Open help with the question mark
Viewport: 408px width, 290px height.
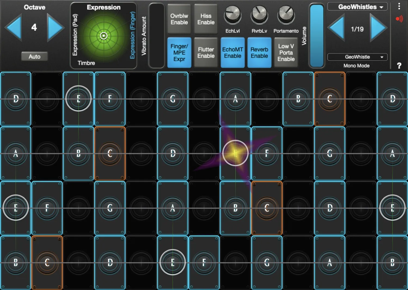point(399,66)
